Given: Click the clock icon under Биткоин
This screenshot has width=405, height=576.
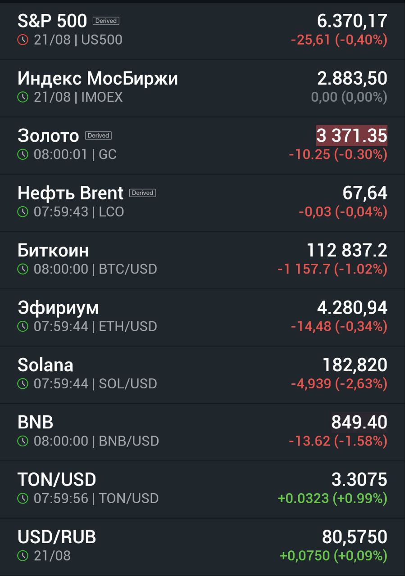Looking at the screenshot, I should click(x=23, y=269).
